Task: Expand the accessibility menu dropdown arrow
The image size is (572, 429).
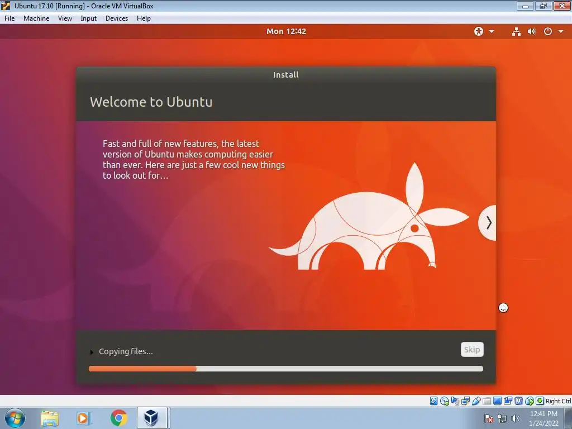Action: click(x=492, y=31)
